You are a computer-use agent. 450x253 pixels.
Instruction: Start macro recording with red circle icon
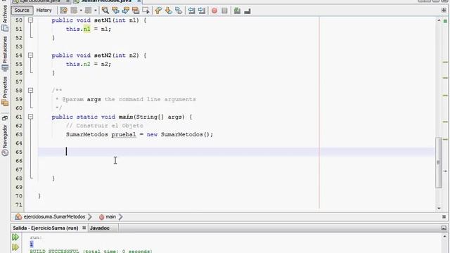coord(214,11)
